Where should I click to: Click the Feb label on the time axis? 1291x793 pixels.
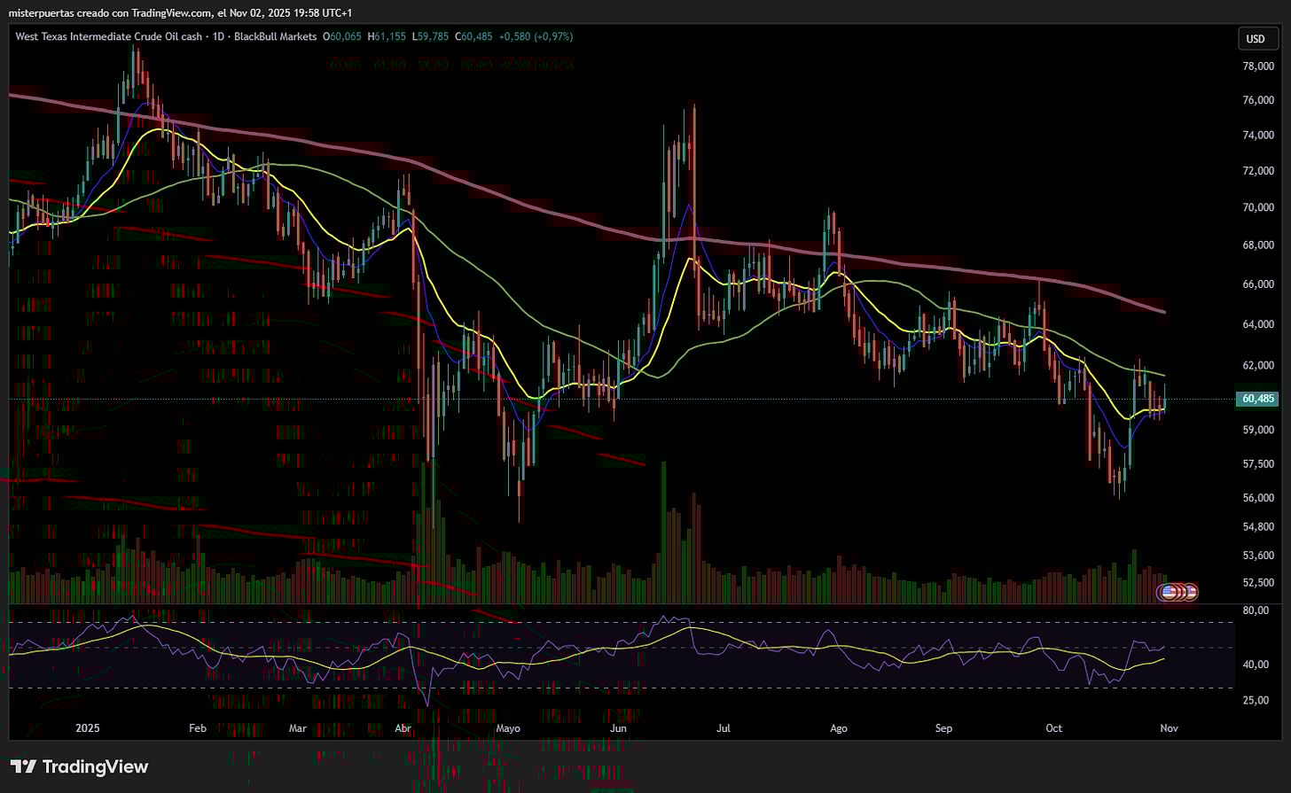coord(198,728)
